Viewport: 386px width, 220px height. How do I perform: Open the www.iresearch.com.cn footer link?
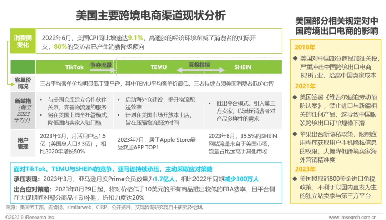point(352,217)
